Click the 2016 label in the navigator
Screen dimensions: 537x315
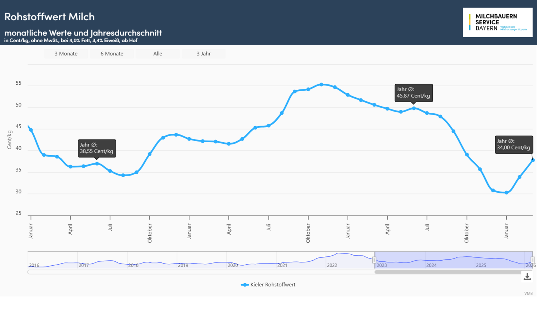[34, 265]
